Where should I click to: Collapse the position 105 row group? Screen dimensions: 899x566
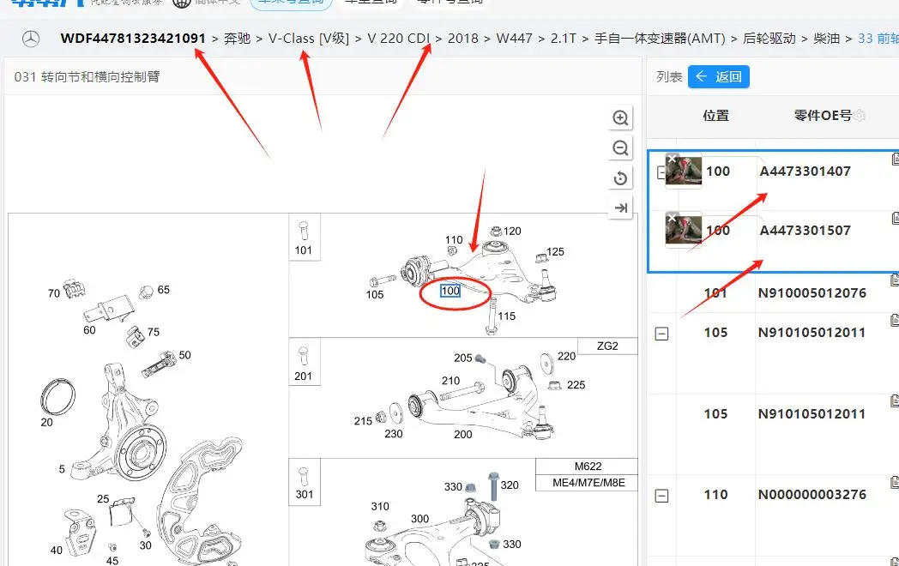[x=661, y=334]
